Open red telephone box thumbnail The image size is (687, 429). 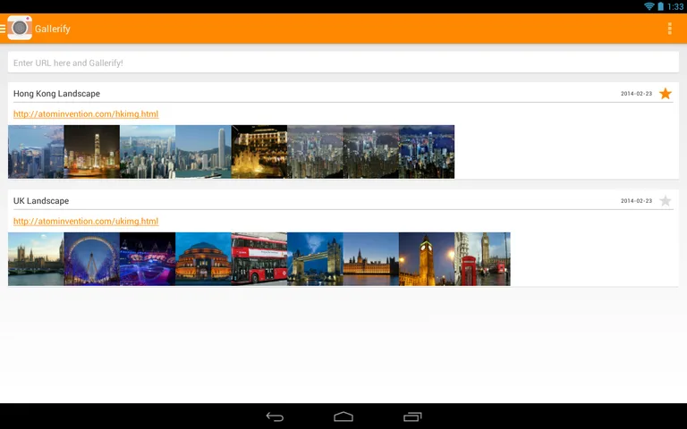pyautogui.click(x=482, y=258)
